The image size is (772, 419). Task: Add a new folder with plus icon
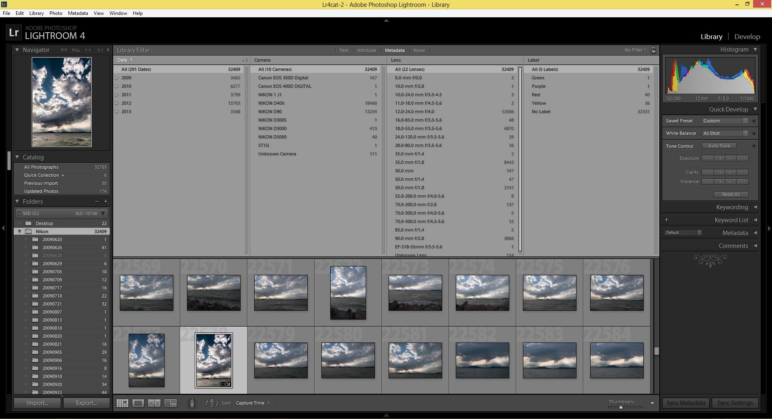[106, 201]
